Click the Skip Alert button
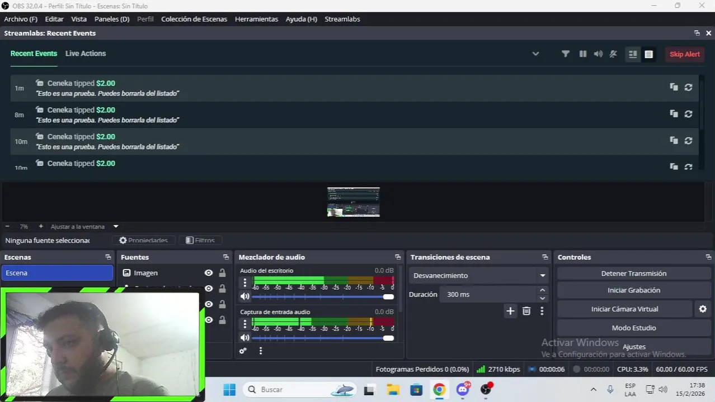 685,54
